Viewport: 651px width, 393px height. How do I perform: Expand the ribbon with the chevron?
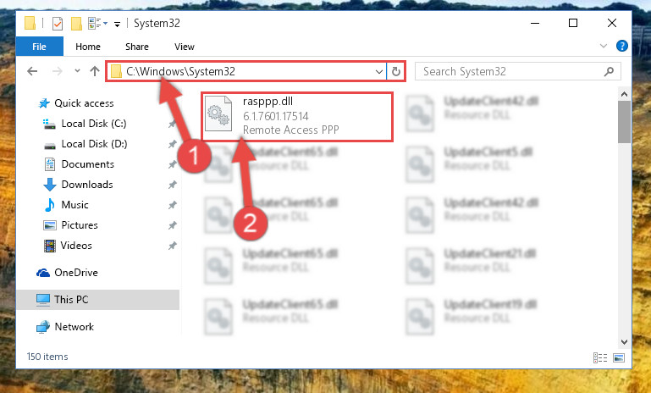[604, 46]
